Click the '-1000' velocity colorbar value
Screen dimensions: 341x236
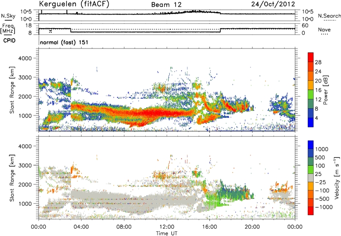coord(324,207)
